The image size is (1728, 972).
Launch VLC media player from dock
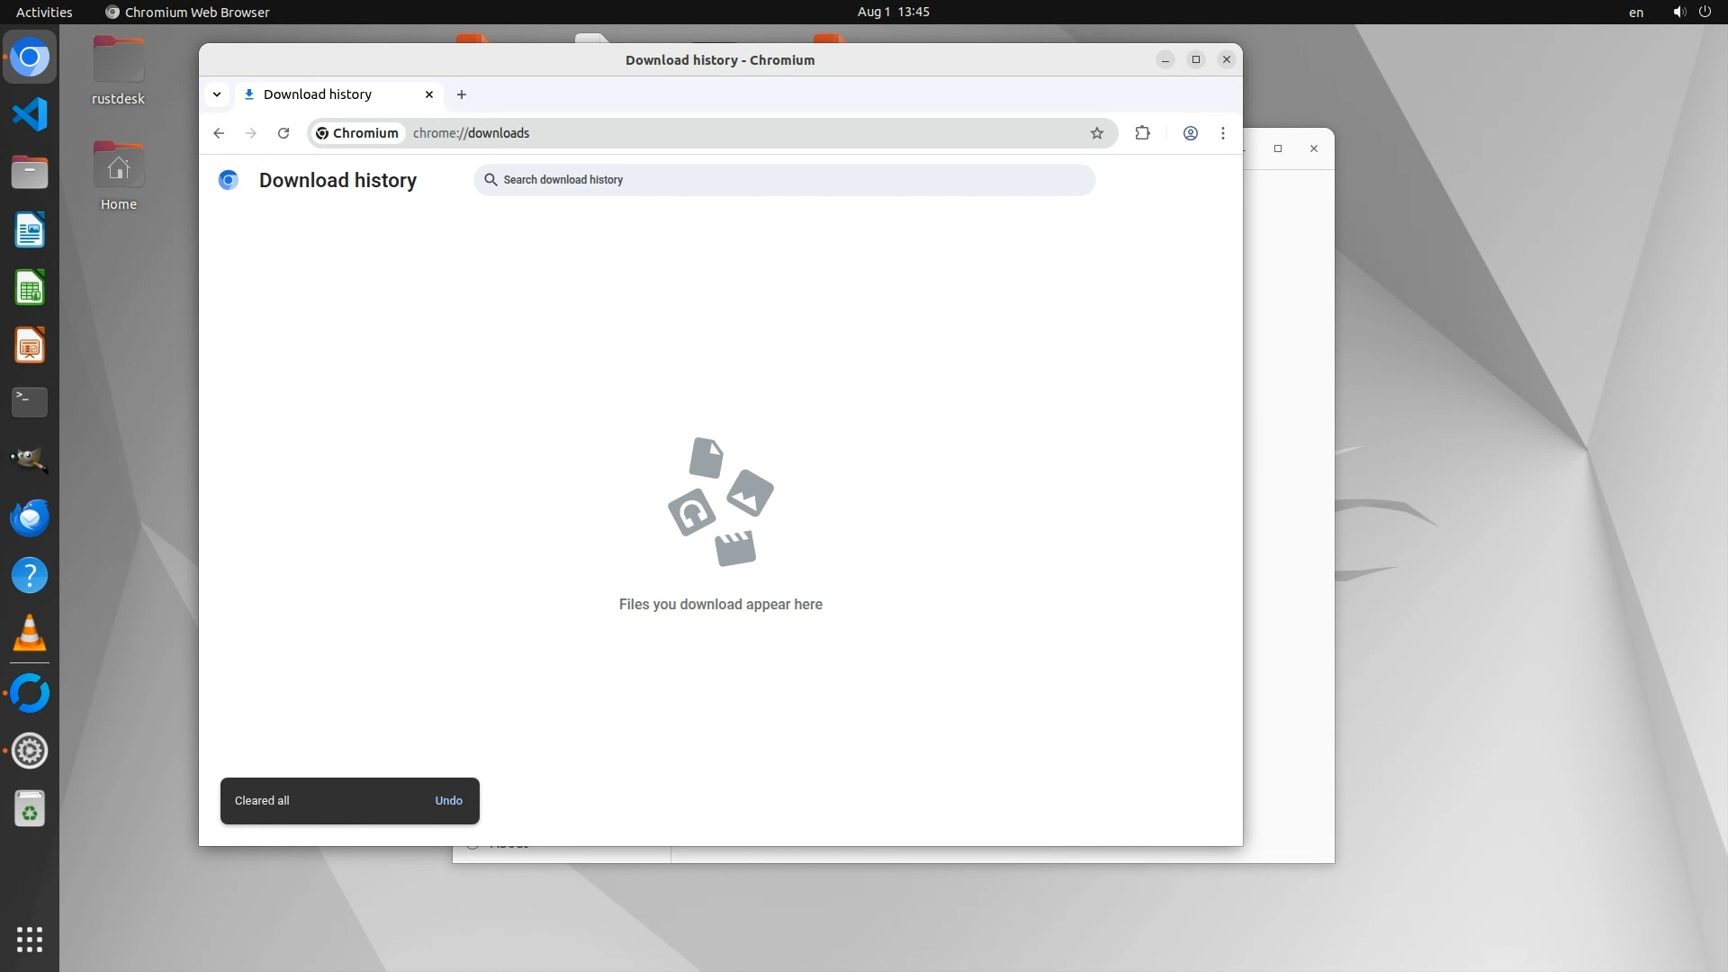click(x=30, y=634)
